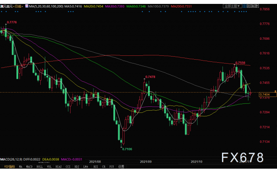This screenshot has width=277, height=173.
Task: Select the VOL indicator tab
Action: 49,167
